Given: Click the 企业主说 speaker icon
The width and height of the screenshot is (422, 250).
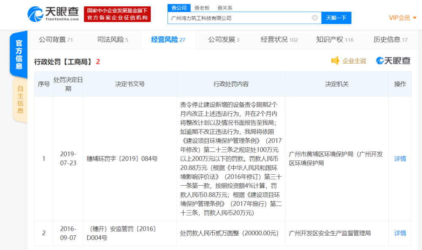Looking at the screenshot, I should (x=335, y=61).
